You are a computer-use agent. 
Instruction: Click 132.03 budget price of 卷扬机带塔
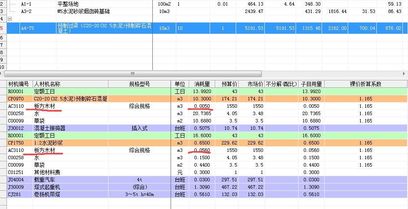[227, 194]
